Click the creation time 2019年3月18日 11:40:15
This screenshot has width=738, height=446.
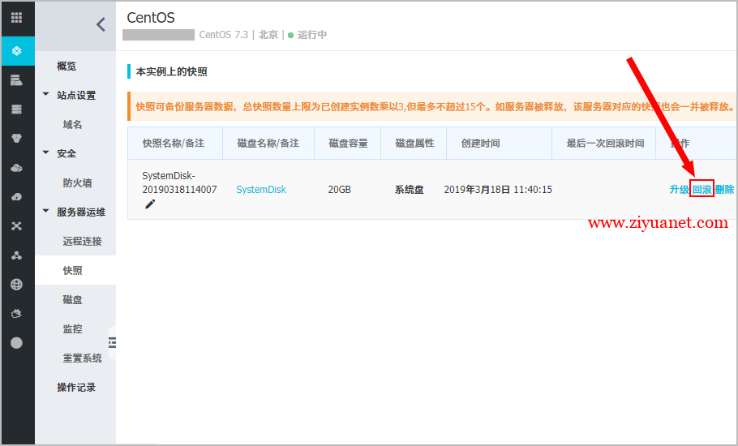click(498, 190)
